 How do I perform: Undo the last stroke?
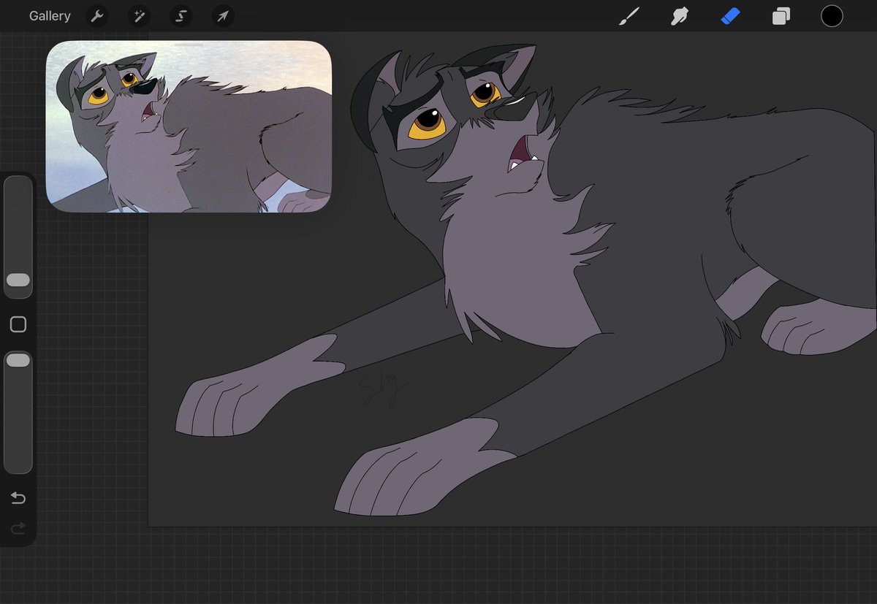(x=18, y=498)
